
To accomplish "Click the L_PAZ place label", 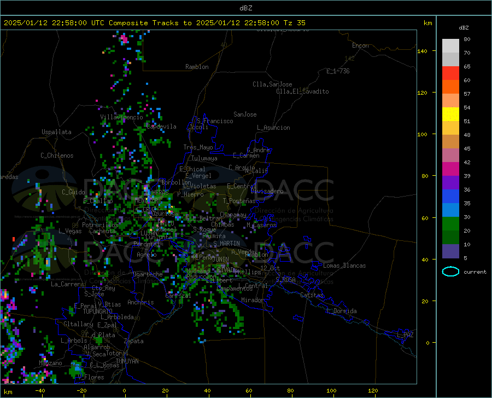I will 405,335.
